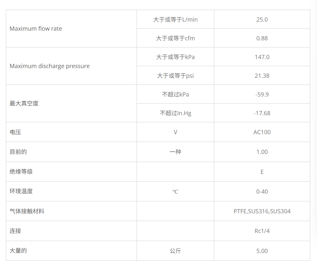Click the -17.68 In.Hg value

pos(262,113)
